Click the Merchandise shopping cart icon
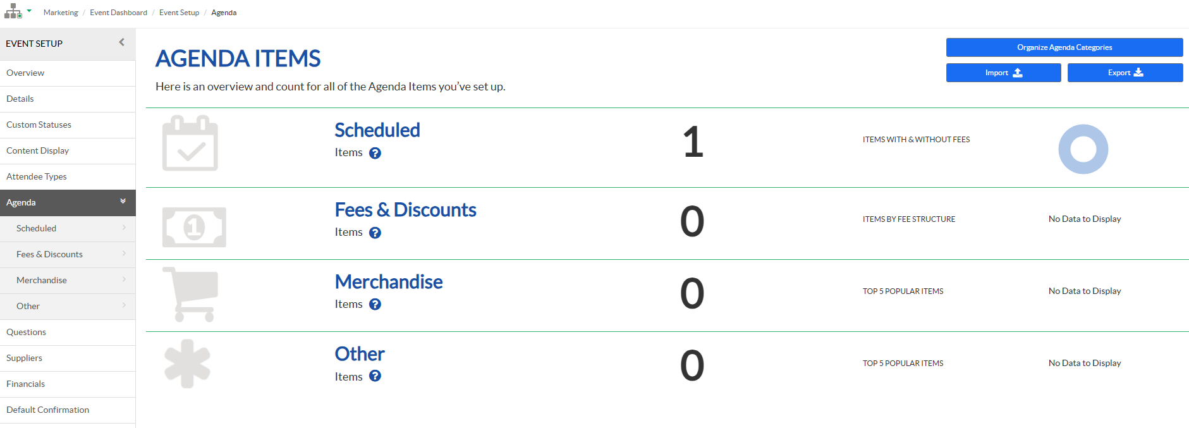This screenshot has width=1189, height=428. [191, 294]
